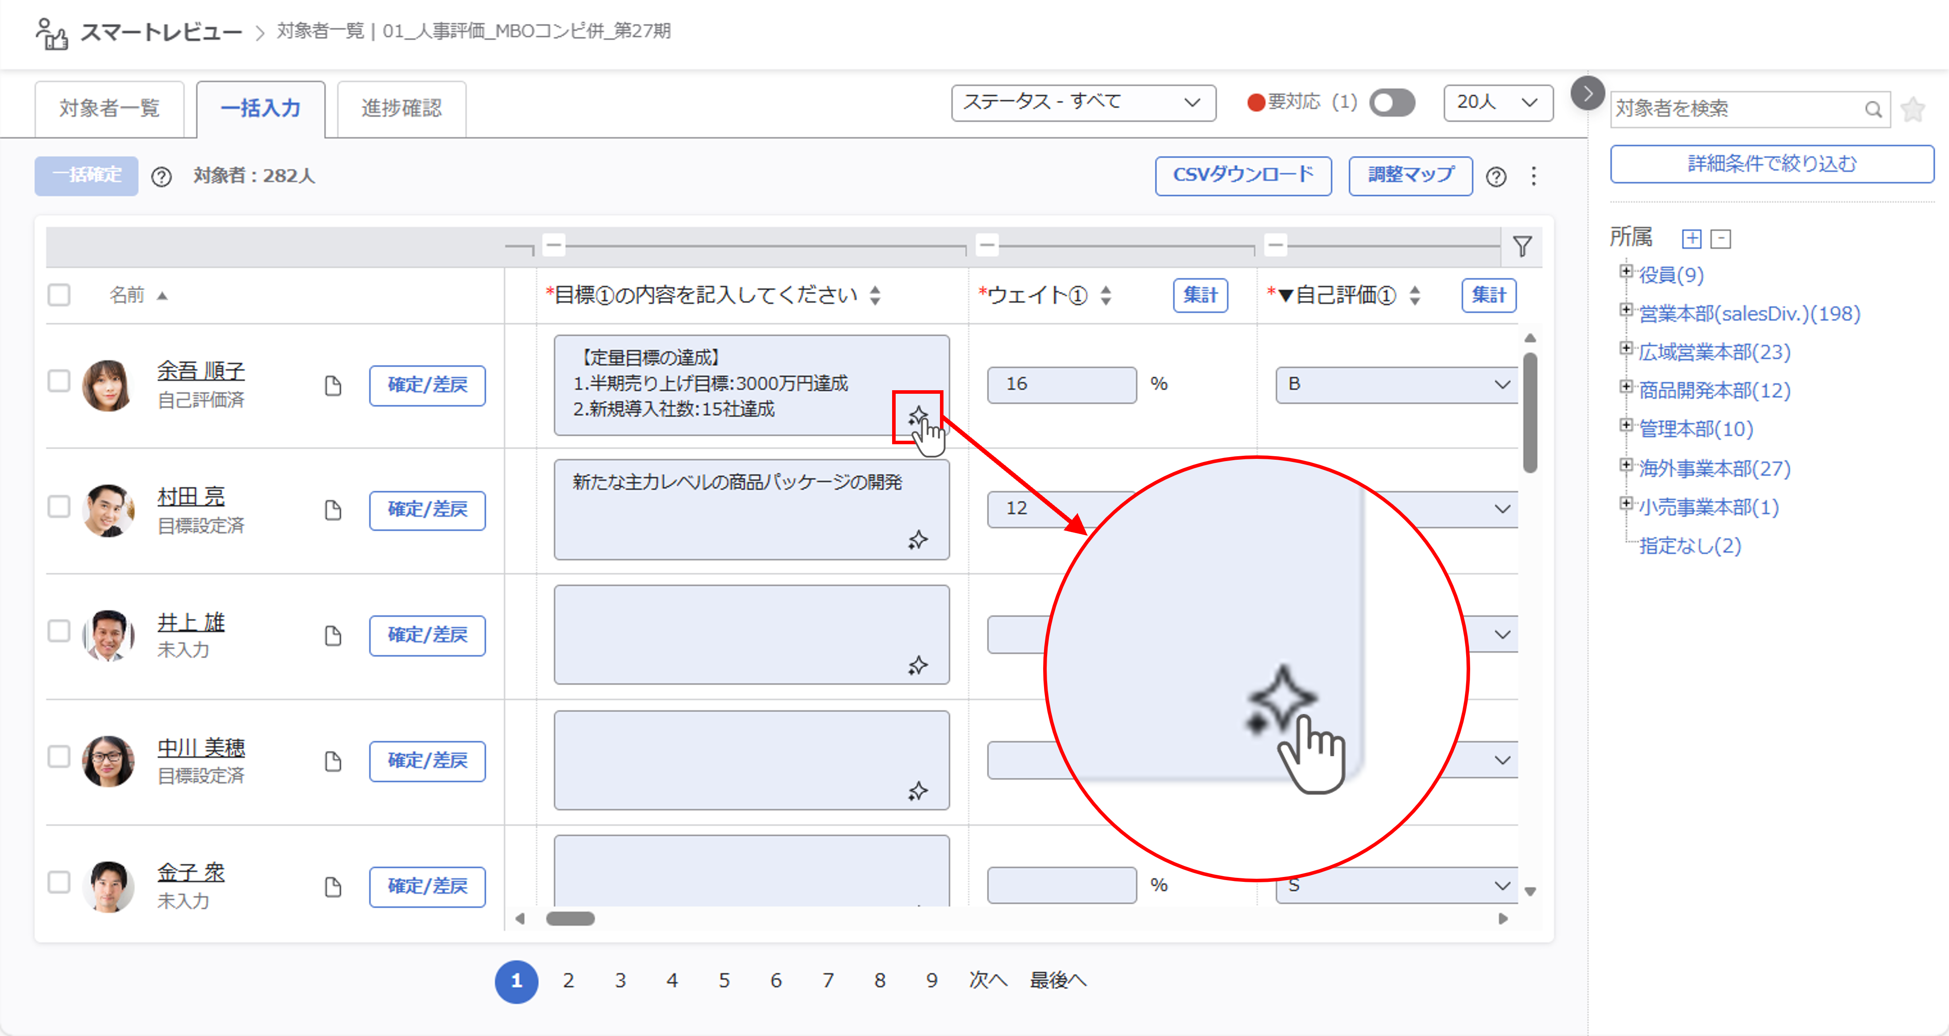Switch to the 対象者一覧 tab
This screenshot has width=1949, height=1036.
(110, 108)
